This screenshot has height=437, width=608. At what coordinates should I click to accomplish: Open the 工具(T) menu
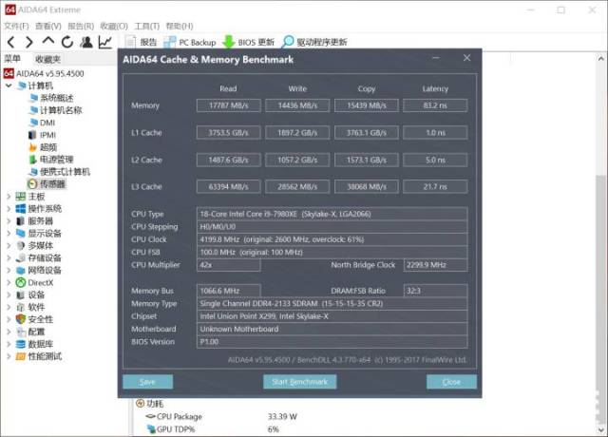tap(147, 26)
